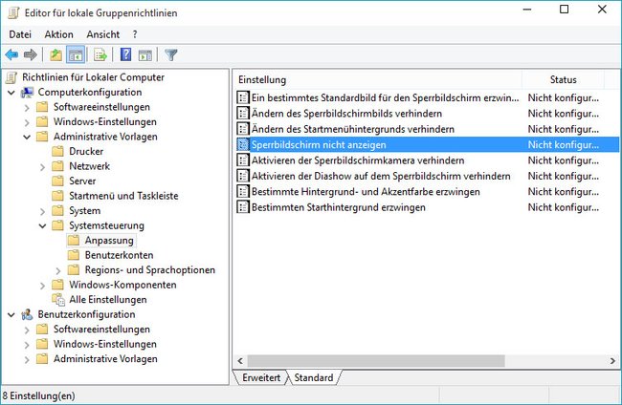This screenshot has height=405, width=622.
Task: Select the Drucker folder
Action: click(x=86, y=151)
